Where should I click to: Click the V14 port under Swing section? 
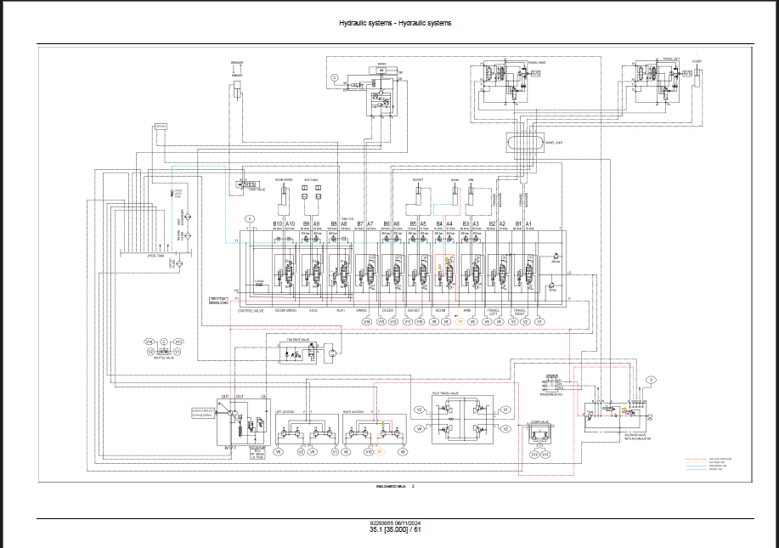tap(366, 322)
